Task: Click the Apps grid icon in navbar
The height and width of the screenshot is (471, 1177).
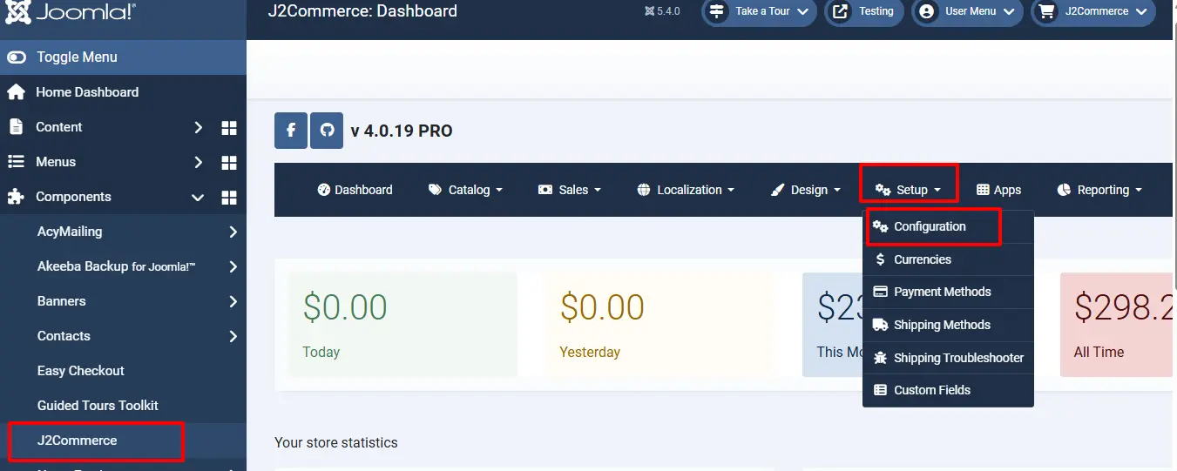Action: click(983, 190)
